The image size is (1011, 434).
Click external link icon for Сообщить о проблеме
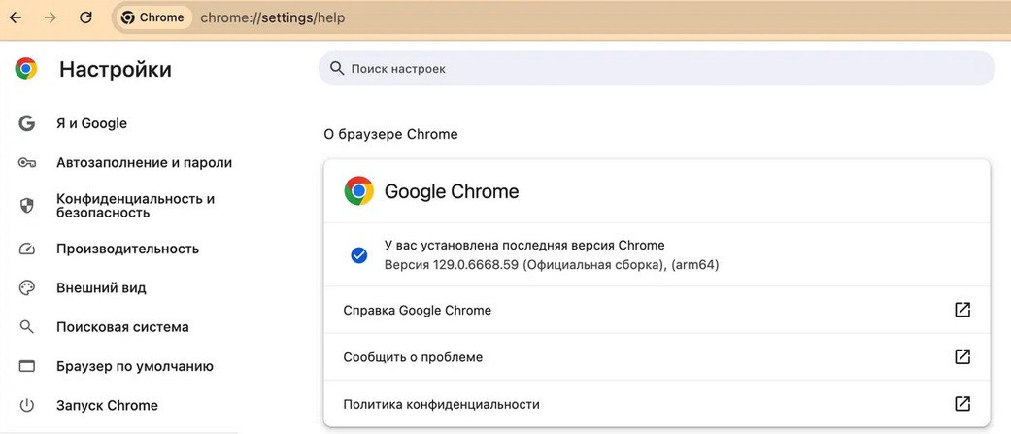click(x=962, y=356)
